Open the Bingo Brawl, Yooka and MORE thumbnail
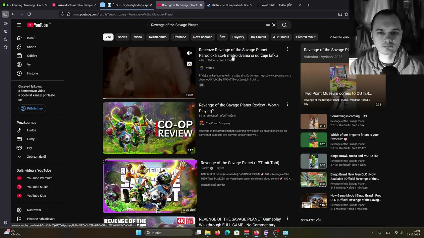 [x=314, y=161]
